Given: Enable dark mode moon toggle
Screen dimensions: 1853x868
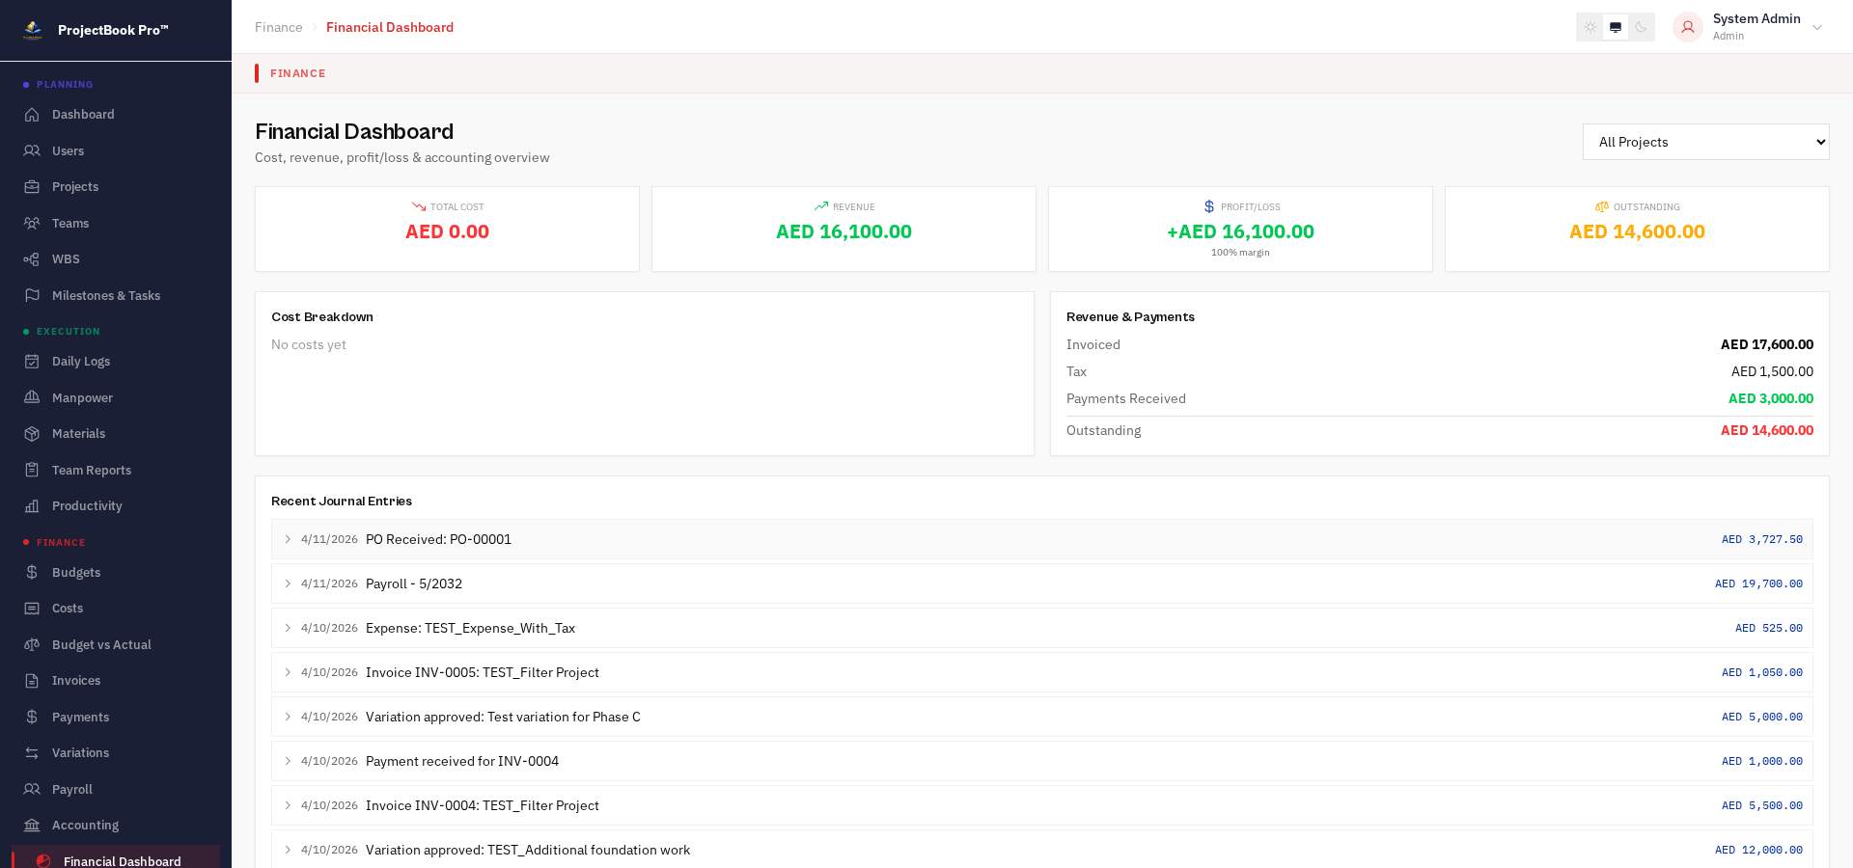Looking at the screenshot, I should [1641, 27].
